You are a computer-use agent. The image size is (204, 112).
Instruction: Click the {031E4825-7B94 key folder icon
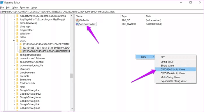pos(21,48)
